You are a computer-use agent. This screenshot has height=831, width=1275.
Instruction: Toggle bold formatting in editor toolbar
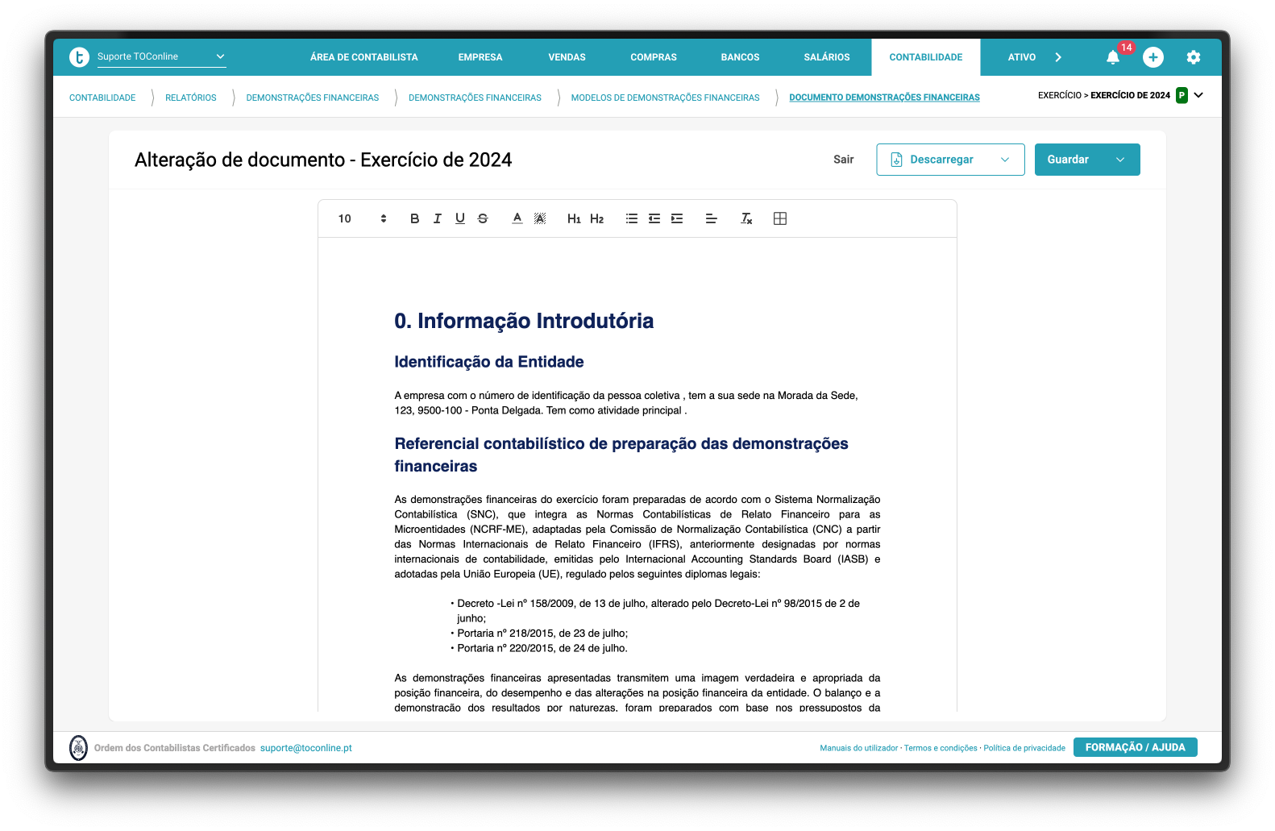(x=414, y=218)
